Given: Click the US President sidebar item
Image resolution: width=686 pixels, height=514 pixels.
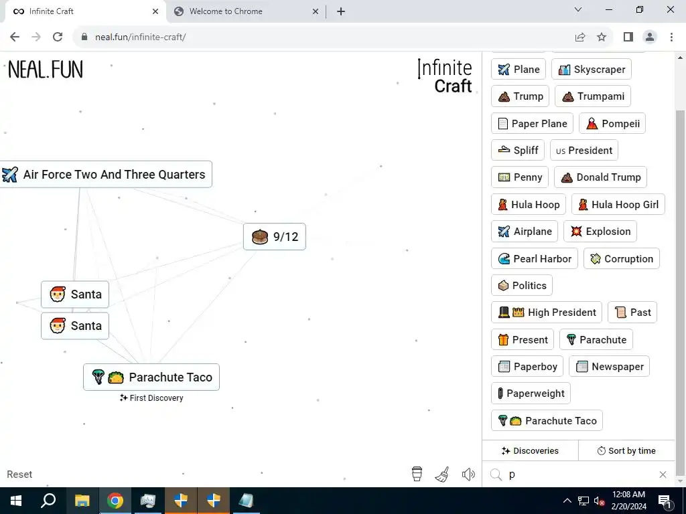Looking at the screenshot, I should pos(584,150).
